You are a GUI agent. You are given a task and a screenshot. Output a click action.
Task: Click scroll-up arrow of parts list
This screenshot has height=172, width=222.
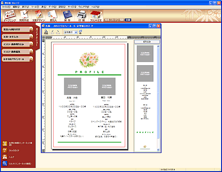158,47
